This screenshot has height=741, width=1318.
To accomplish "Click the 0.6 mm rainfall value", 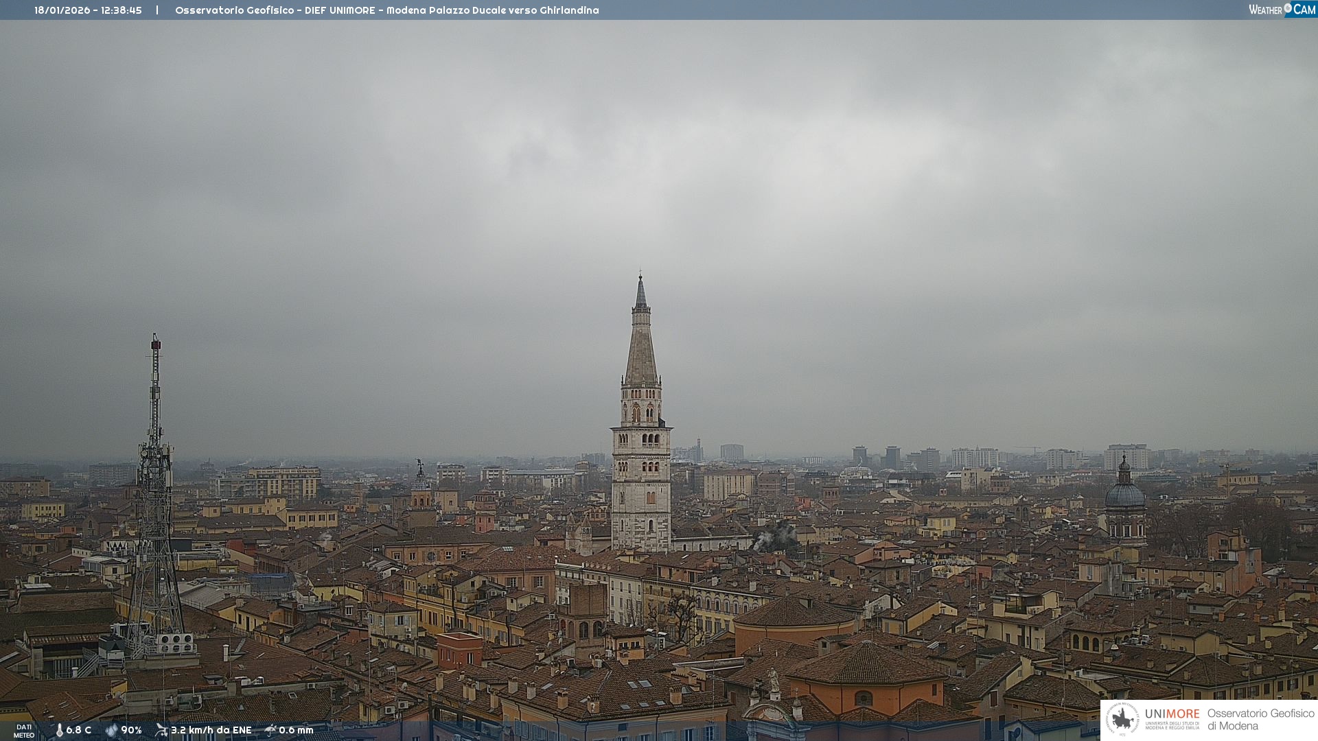I will point(296,730).
